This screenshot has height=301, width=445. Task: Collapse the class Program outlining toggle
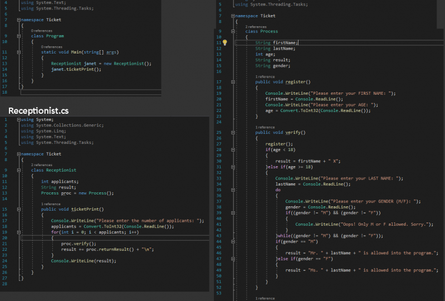[19, 36]
